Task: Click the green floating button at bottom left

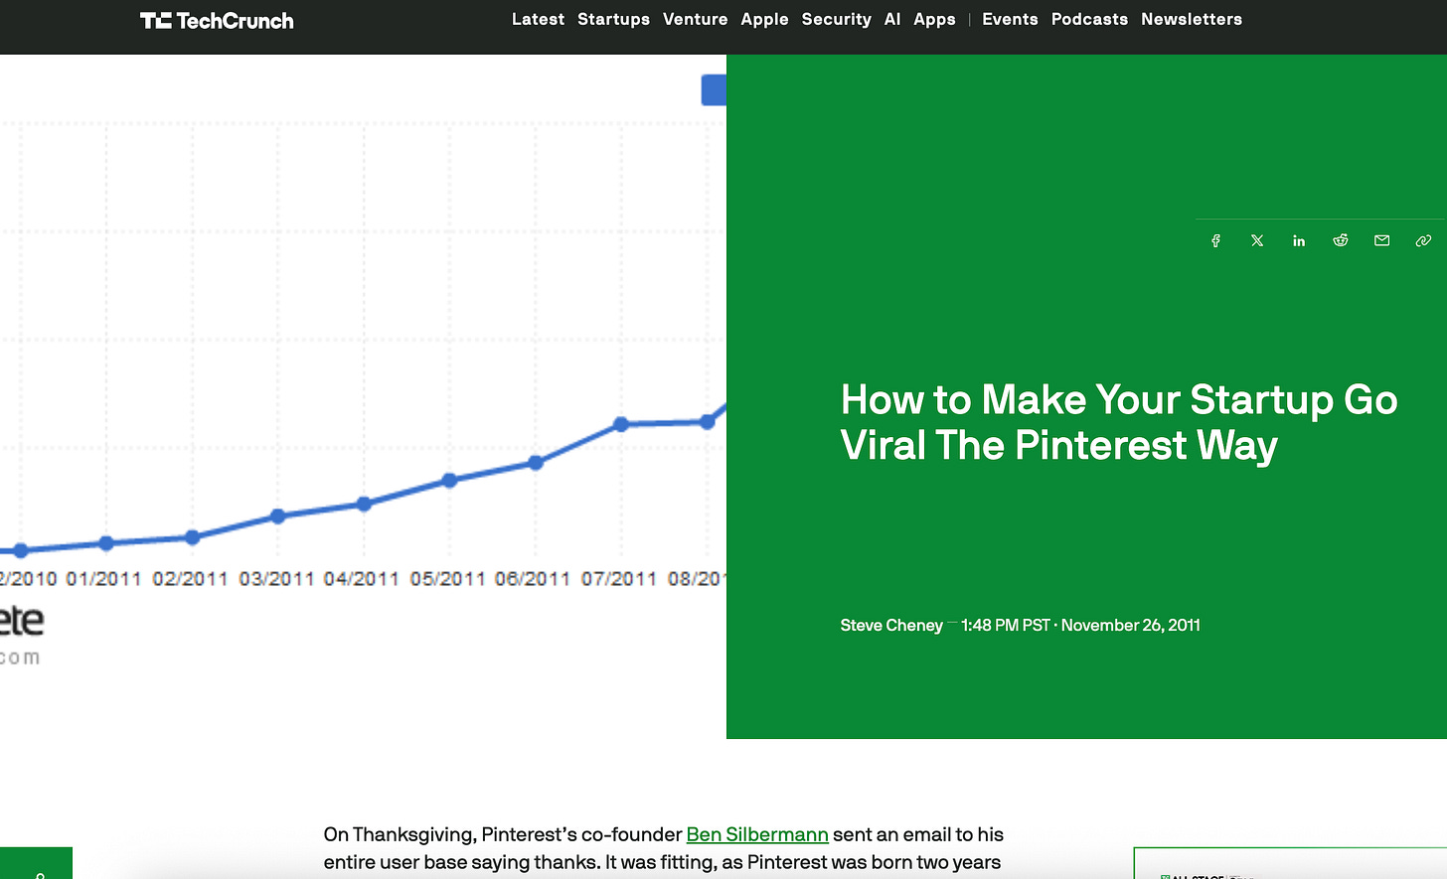Action: pos(36,863)
